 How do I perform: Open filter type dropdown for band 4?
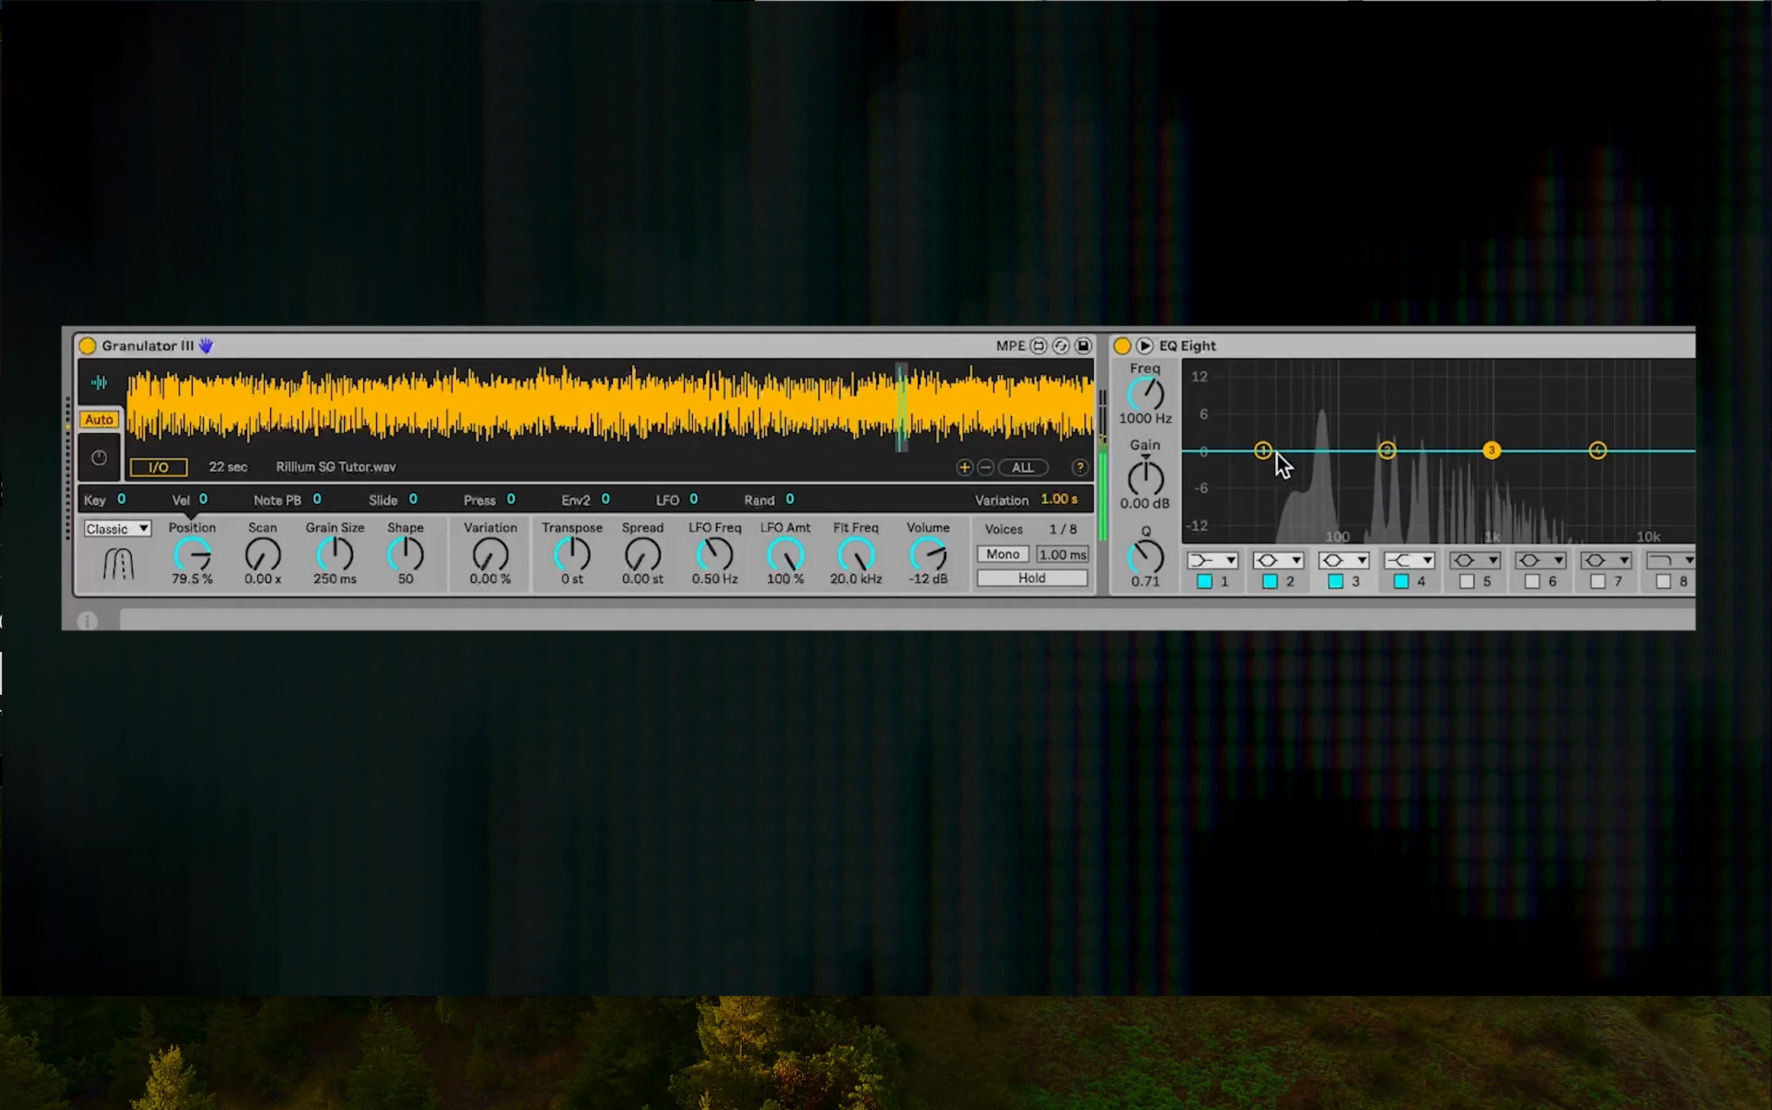coord(1409,561)
